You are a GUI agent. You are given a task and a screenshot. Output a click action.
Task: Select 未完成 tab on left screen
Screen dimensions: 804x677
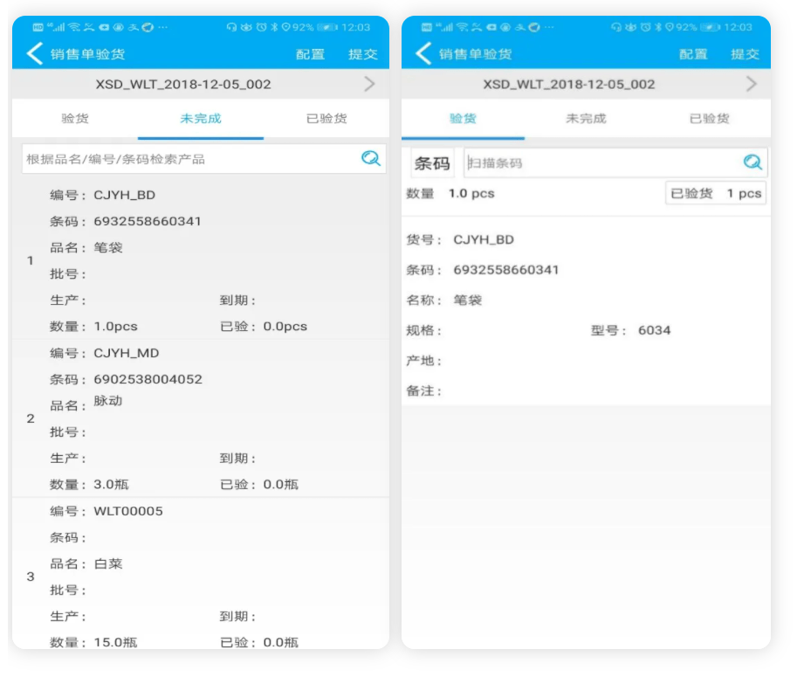(x=201, y=119)
